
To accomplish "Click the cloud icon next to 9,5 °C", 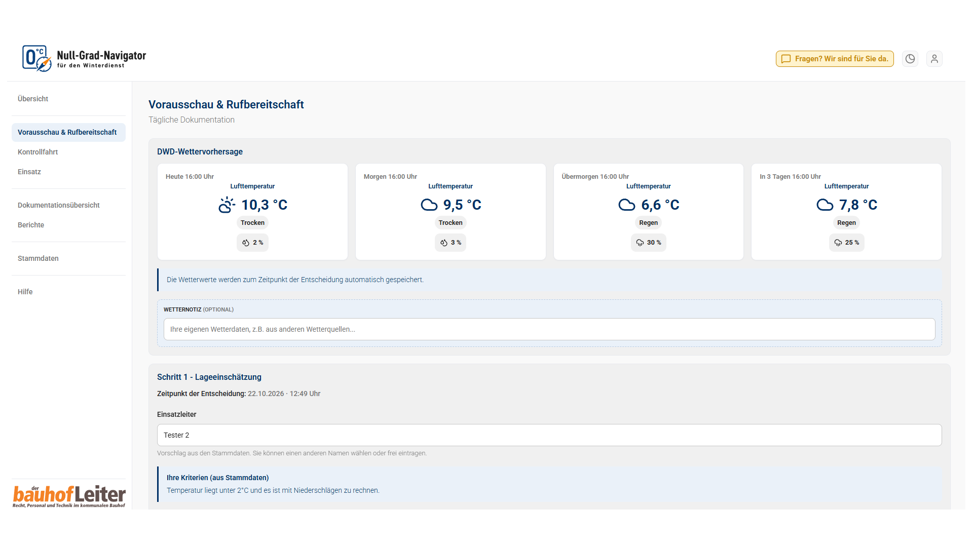I will click(429, 205).
